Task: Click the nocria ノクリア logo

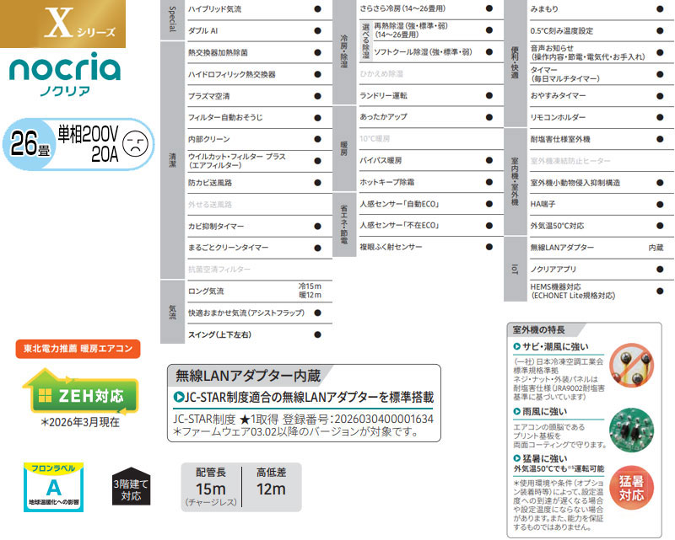Action: 65,74
